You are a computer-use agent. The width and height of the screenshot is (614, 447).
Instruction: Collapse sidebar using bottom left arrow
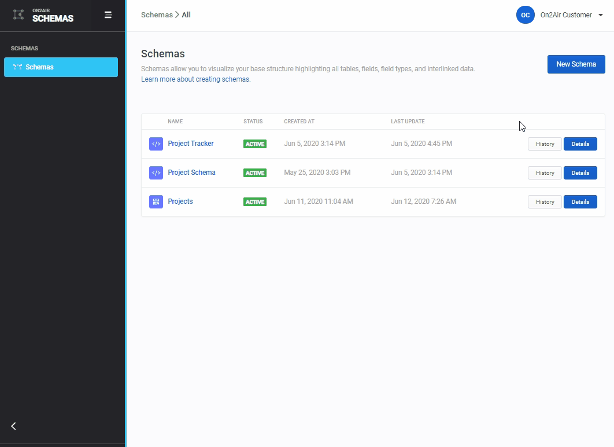click(x=14, y=426)
